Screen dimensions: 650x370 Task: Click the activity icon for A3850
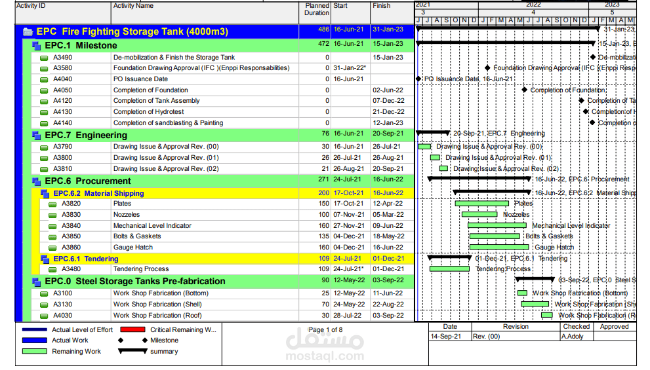(52, 237)
